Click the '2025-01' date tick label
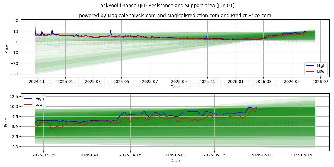The image size is (334, 167). pos(65,82)
